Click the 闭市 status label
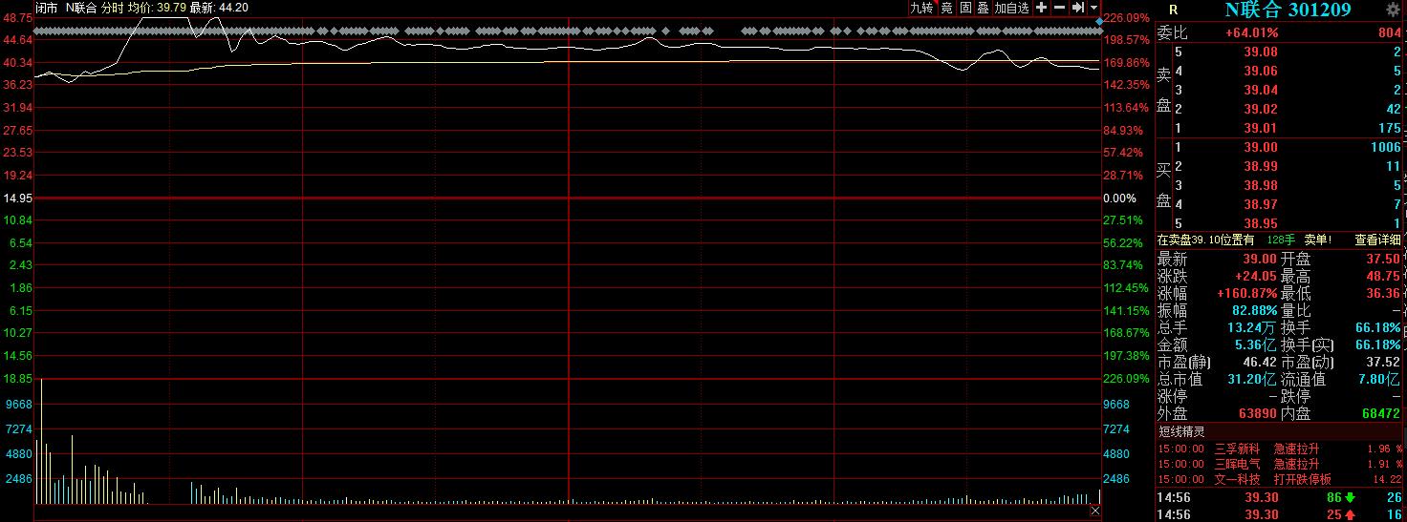Image resolution: width=1407 pixels, height=522 pixels. click(46, 8)
